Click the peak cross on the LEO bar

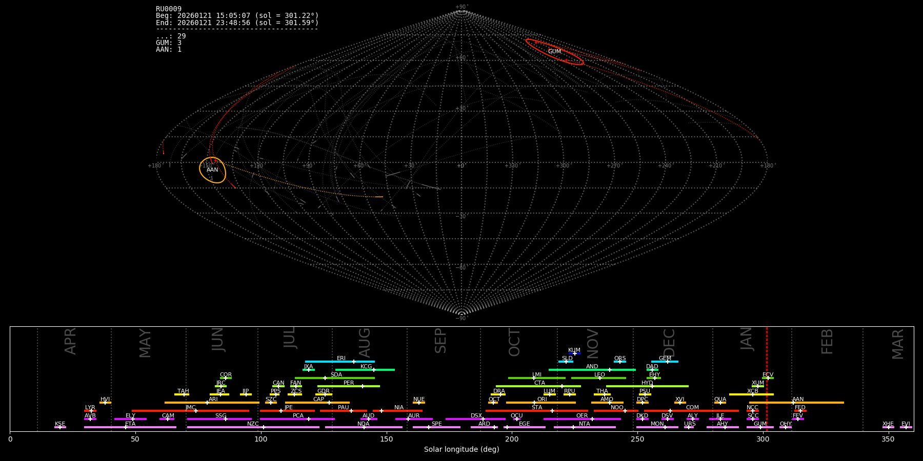coord(599,378)
